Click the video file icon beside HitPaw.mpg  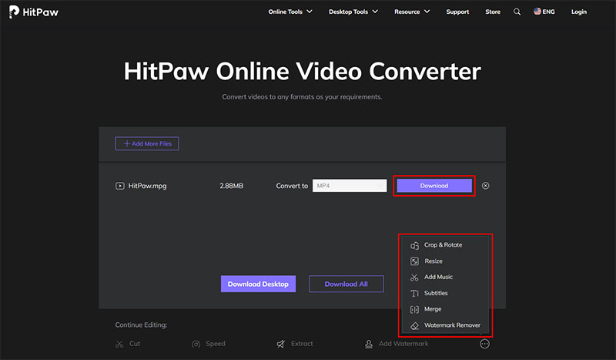click(x=120, y=186)
